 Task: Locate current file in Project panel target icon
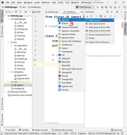pyautogui.click(x=16, y=12)
